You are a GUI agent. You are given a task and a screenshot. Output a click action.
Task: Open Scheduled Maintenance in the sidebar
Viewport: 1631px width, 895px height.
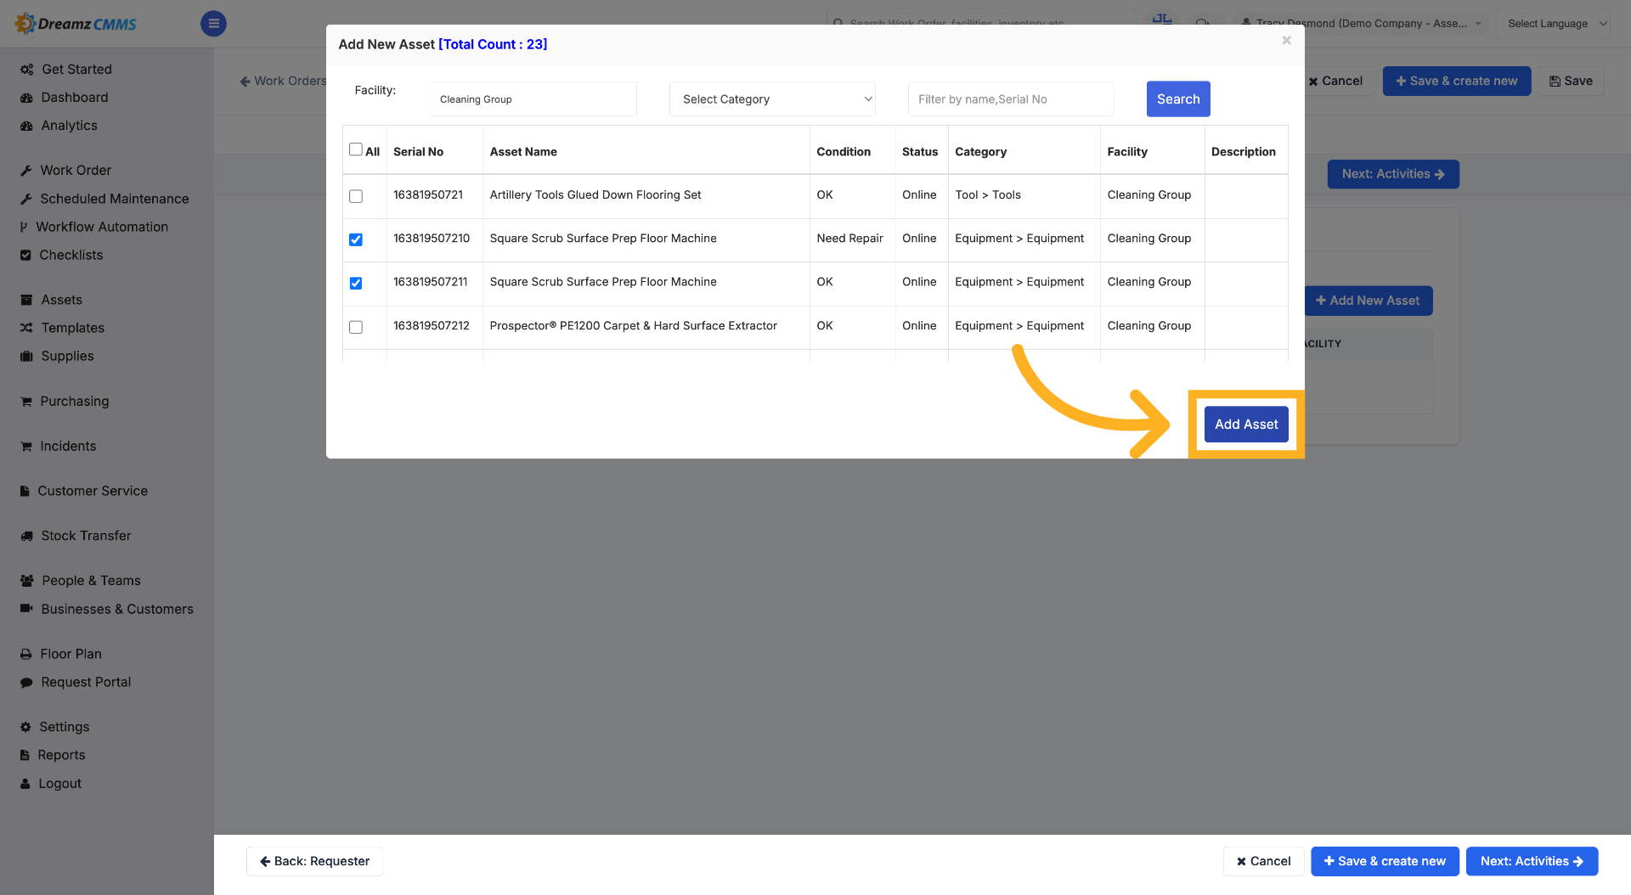click(115, 199)
